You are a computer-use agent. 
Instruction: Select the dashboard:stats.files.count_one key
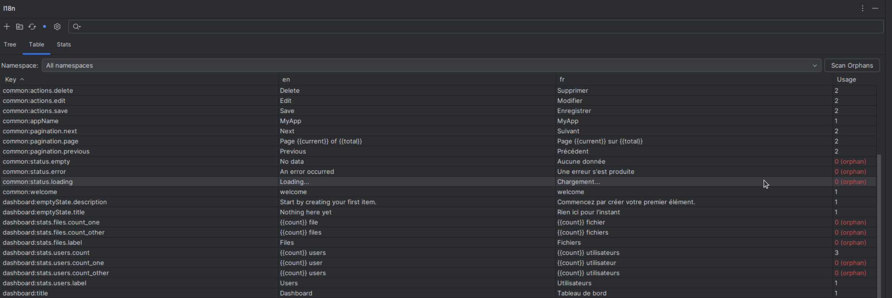click(51, 222)
